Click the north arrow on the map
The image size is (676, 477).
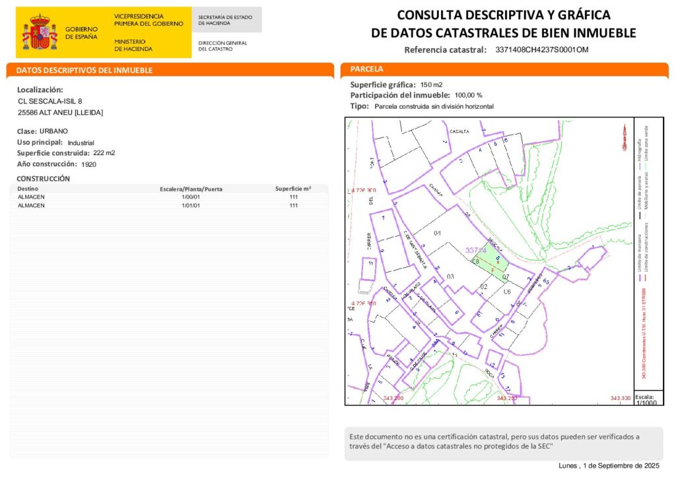coord(623,137)
